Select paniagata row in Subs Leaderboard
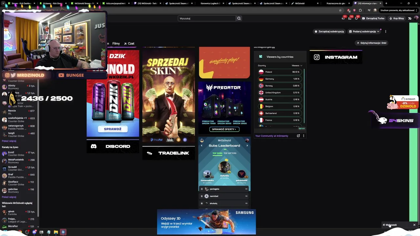 coord(224,189)
